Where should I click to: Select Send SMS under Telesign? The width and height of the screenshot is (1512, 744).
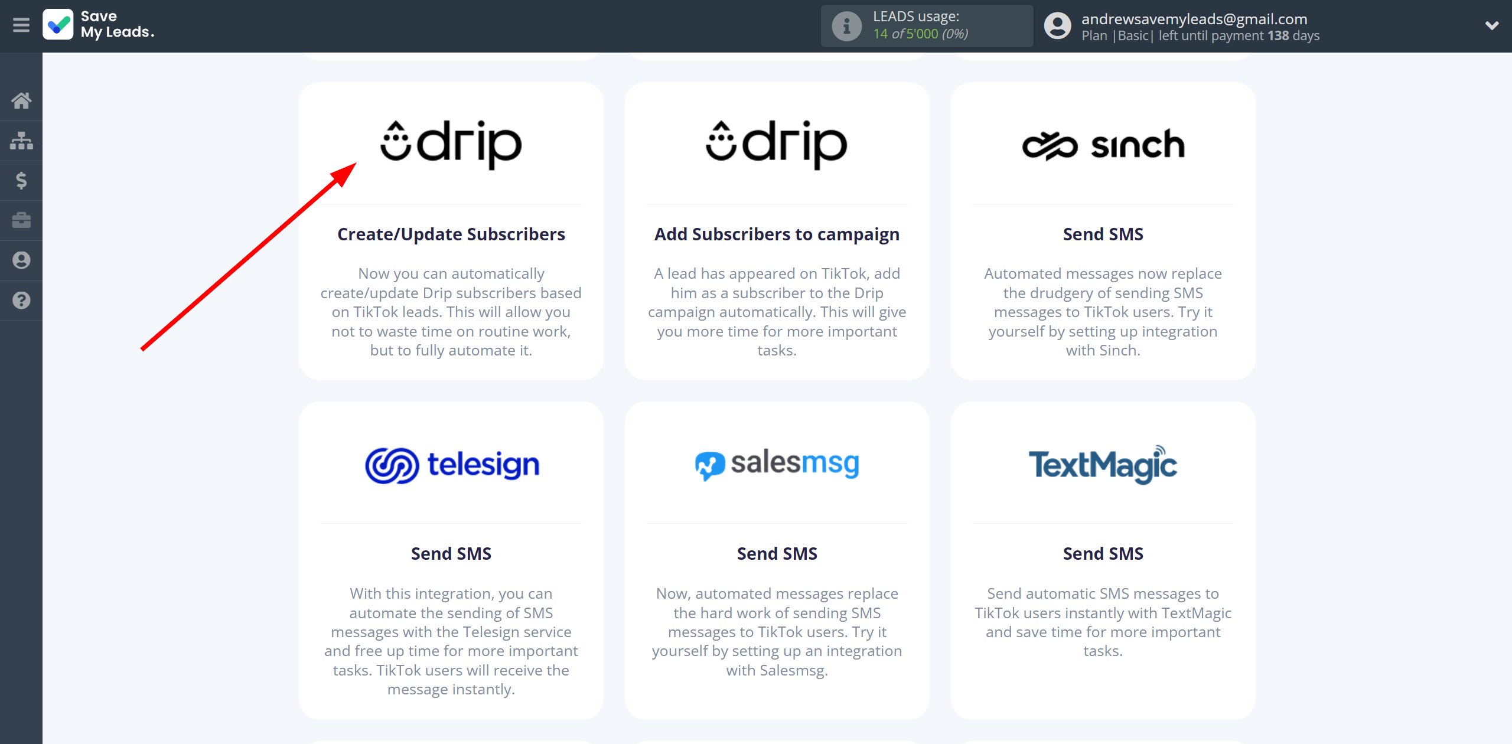tap(451, 554)
